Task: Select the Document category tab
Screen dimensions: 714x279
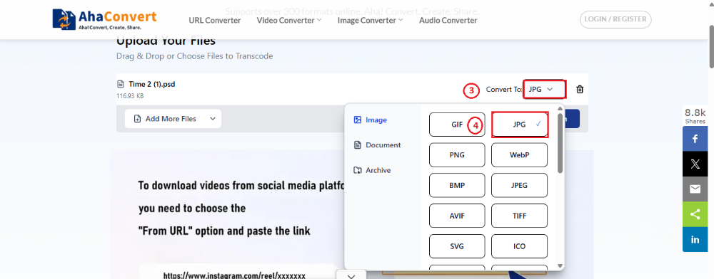Action: (377, 144)
